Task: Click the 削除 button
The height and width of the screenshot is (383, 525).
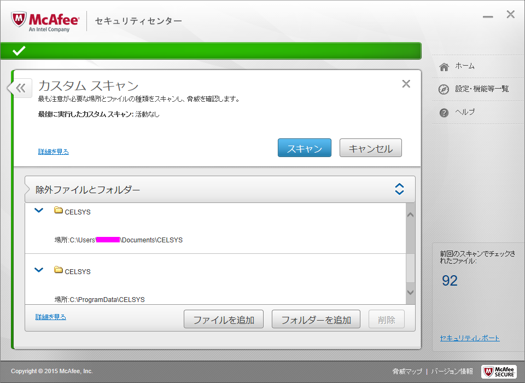Action: tap(387, 320)
